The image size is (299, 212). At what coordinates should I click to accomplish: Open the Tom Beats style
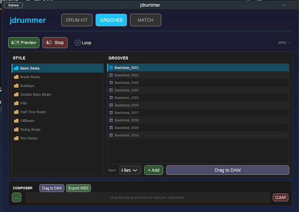(x=58, y=138)
